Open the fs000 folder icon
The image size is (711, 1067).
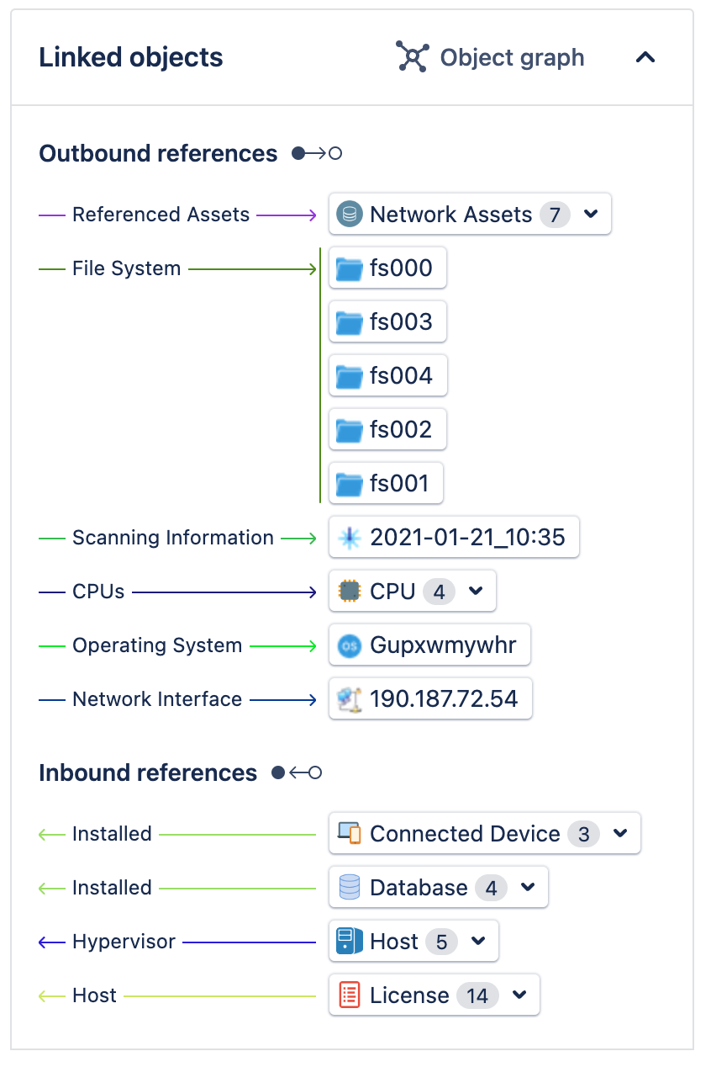(349, 268)
